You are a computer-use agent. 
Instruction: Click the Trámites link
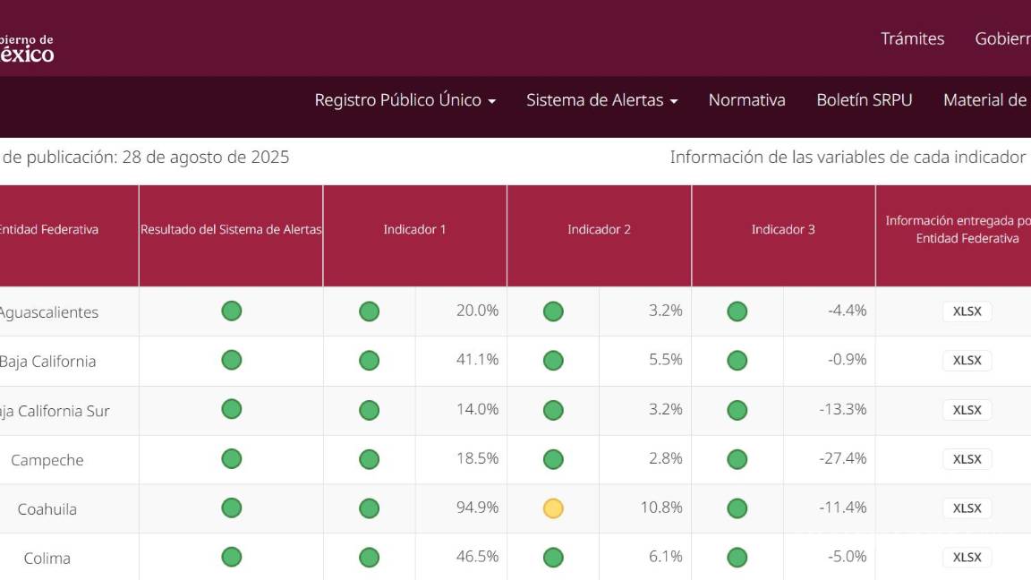913,38
